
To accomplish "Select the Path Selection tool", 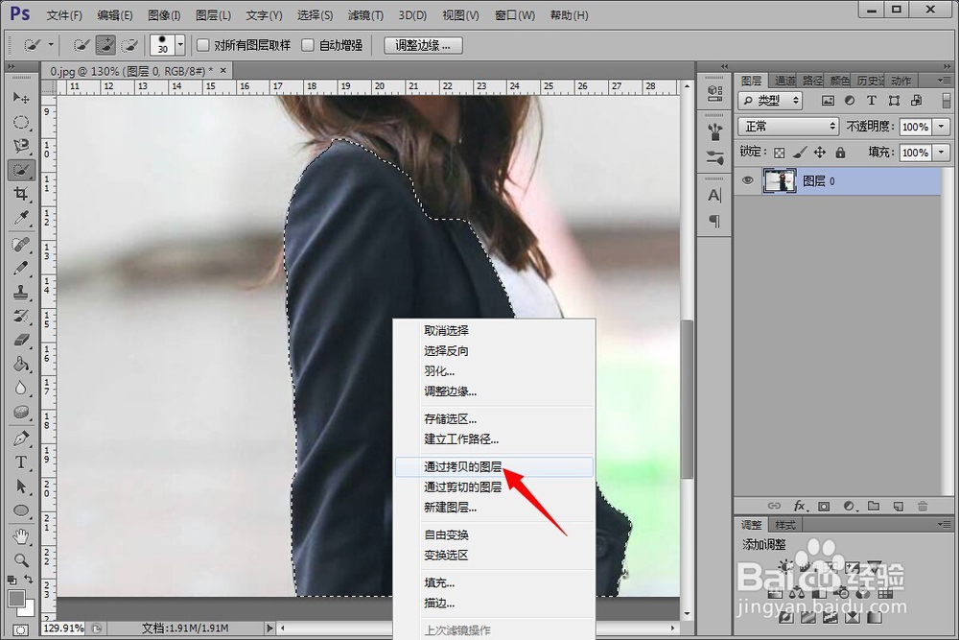I will pos(21,486).
